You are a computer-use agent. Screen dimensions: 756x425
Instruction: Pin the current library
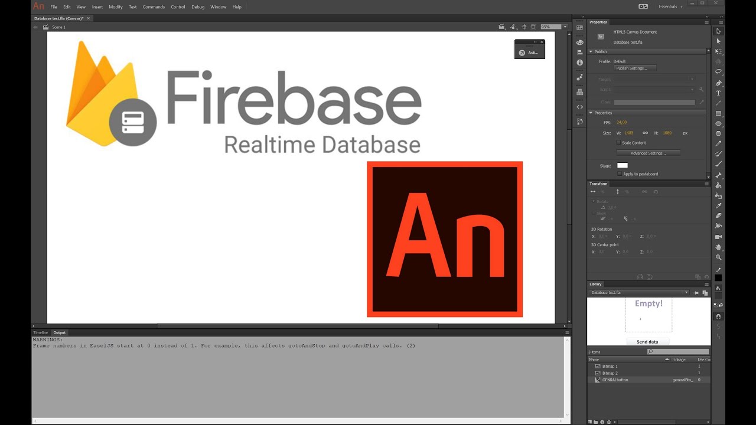click(x=696, y=293)
